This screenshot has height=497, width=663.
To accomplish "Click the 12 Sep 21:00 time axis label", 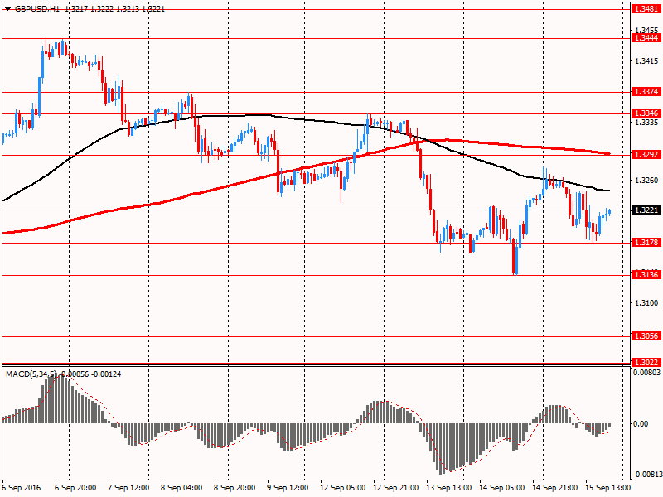I will coord(396,488).
